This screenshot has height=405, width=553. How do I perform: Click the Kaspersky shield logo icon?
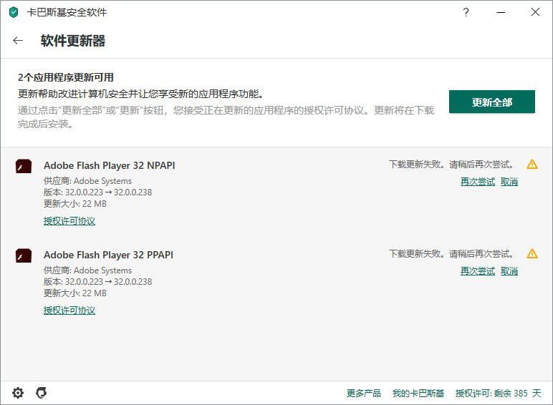[x=14, y=12]
